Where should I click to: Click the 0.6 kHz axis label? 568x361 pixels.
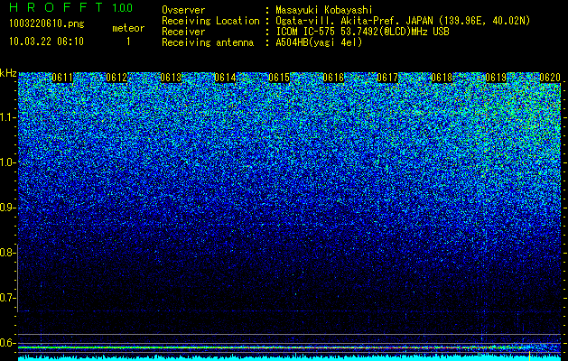tap(7, 343)
